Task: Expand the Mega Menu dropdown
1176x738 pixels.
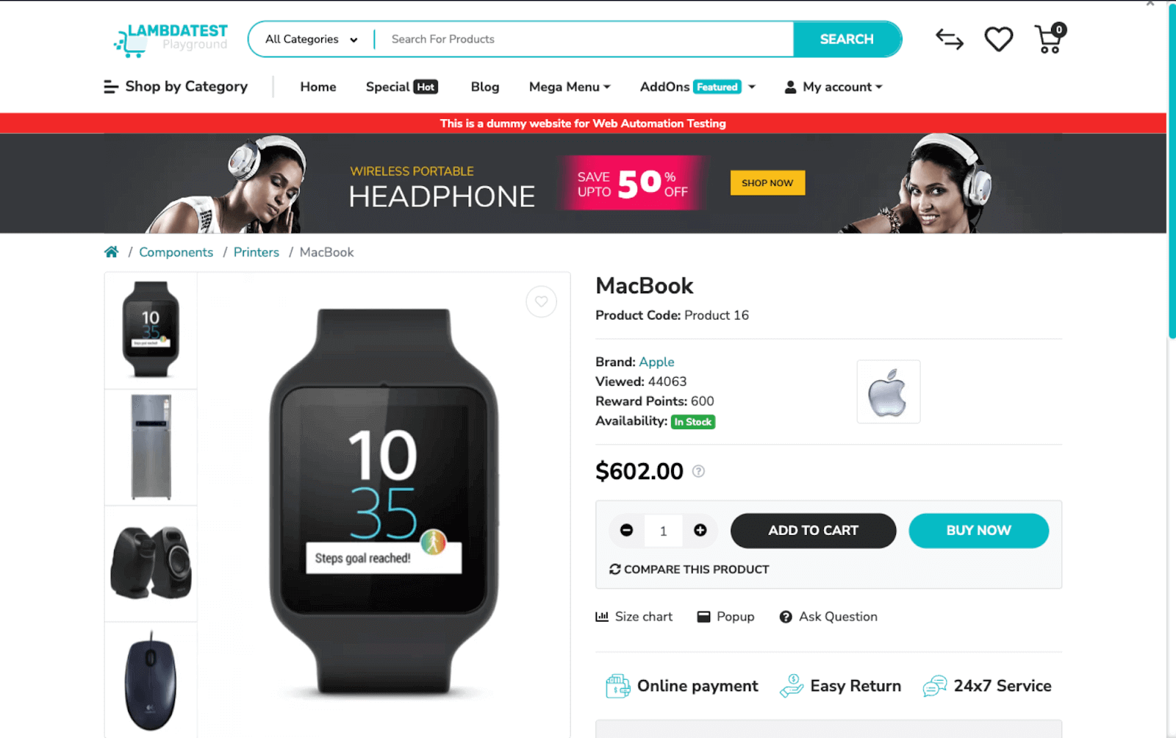Action: click(570, 87)
